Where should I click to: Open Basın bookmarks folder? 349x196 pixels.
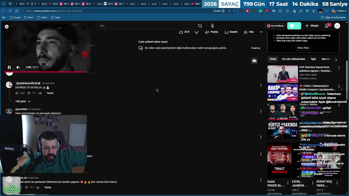click(29, 17)
